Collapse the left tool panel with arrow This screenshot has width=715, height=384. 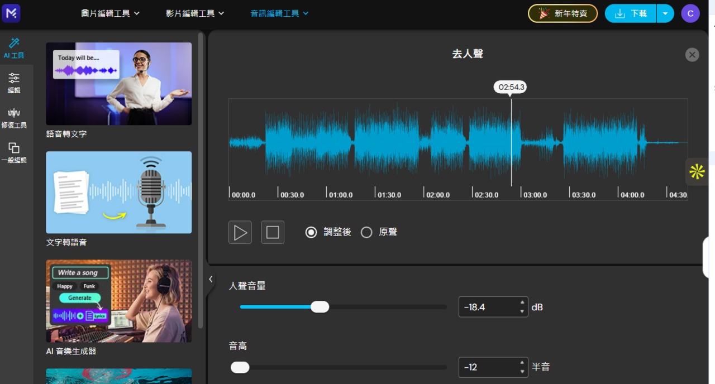211,279
